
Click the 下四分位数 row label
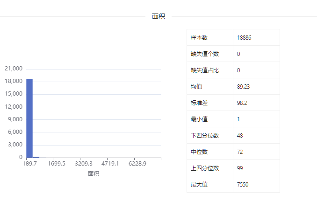(205, 136)
